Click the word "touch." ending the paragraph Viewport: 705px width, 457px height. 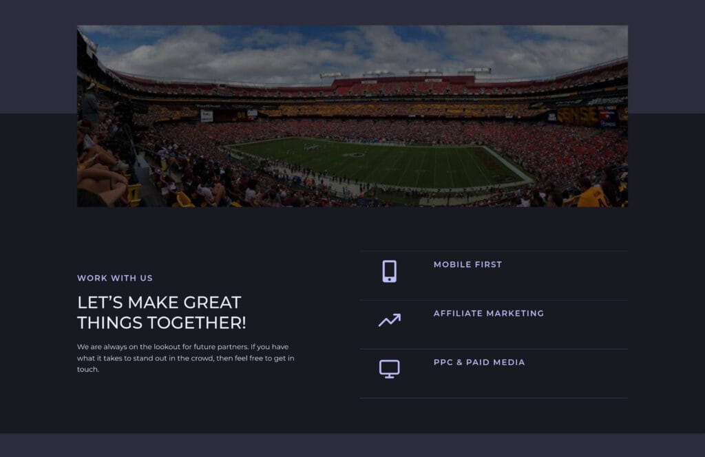point(88,370)
